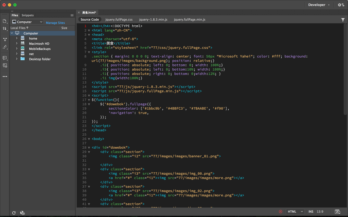Image resolution: width=348 pixels, height=217 pixels.
Task: Collapse the Computer tree root chevron
Action: point(12,33)
